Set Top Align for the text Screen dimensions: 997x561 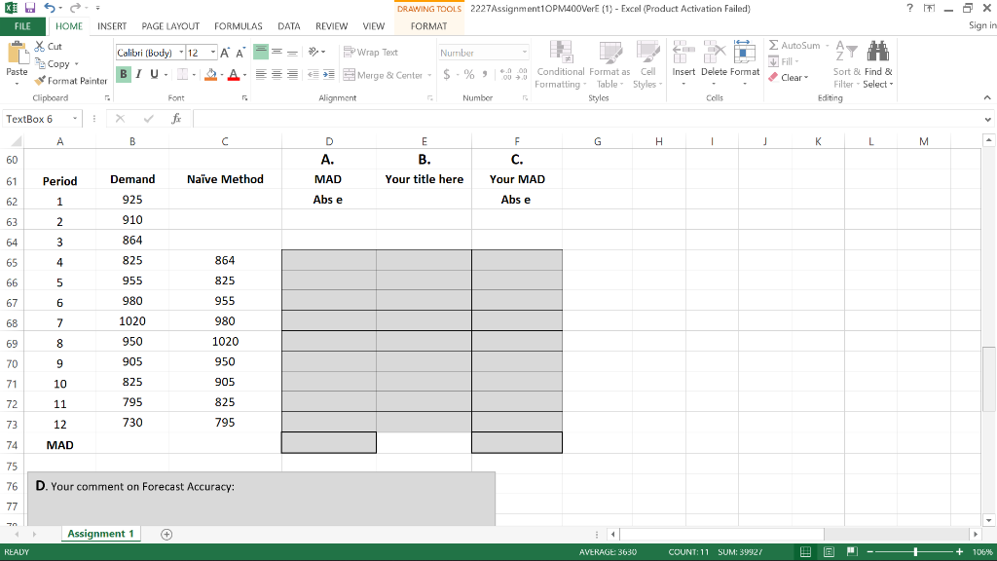pyautogui.click(x=261, y=53)
